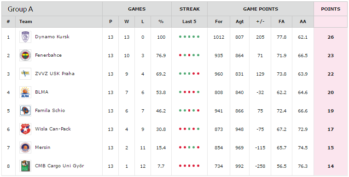Click the POINTS column header
349x177 pixels.
tap(331, 9)
